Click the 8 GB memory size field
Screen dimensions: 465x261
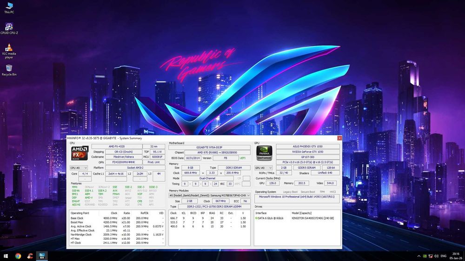[190, 168]
